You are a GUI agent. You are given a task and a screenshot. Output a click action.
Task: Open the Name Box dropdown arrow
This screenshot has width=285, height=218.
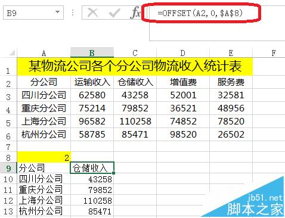click(x=57, y=12)
